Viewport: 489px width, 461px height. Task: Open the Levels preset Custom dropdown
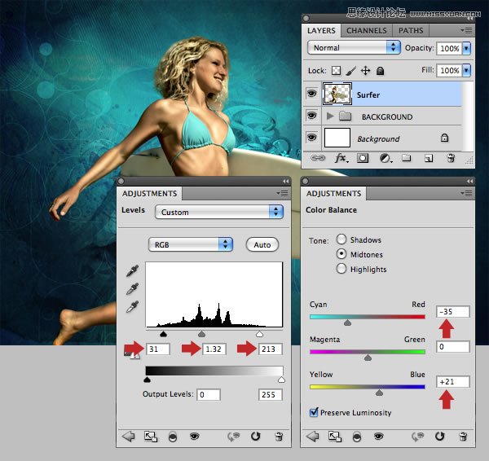coord(219,212)
